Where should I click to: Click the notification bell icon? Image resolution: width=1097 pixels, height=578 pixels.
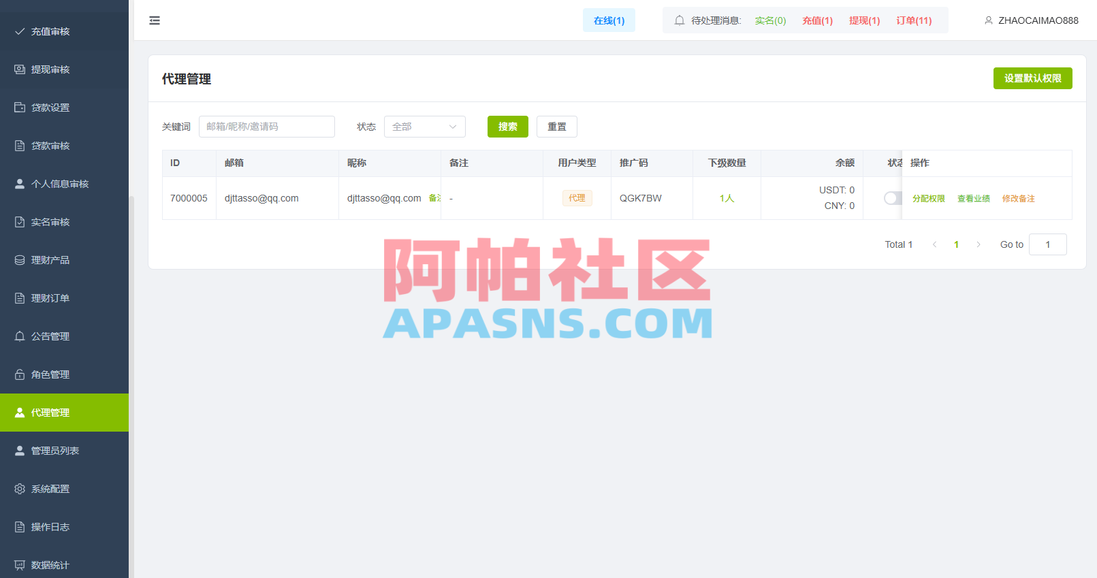click(x=680, y=20)
